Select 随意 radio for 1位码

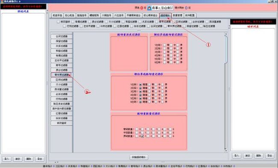click(140, 85)
